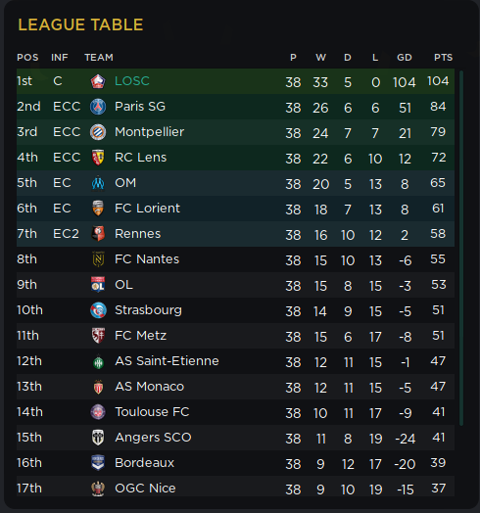The width and height of the screenshot is (480, 513).
Task: Sort table by GD column header
Action: click(x=405, y=58)
